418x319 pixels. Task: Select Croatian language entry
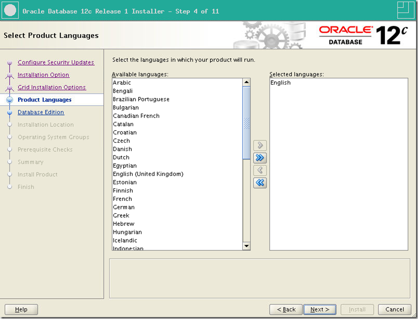[x=177, y=132]
